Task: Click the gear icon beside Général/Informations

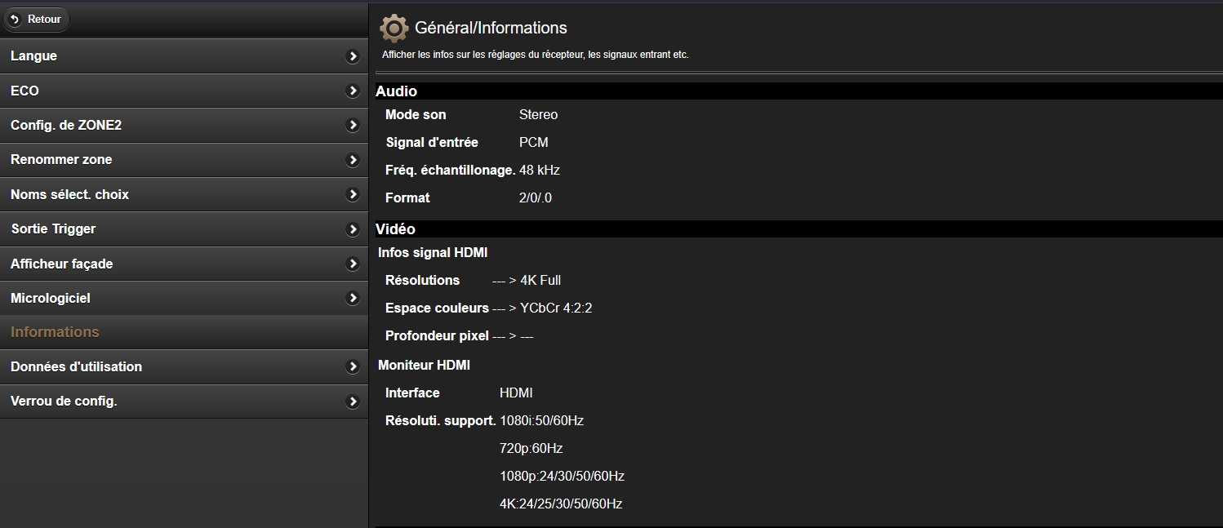Action: tap(394, 29)
